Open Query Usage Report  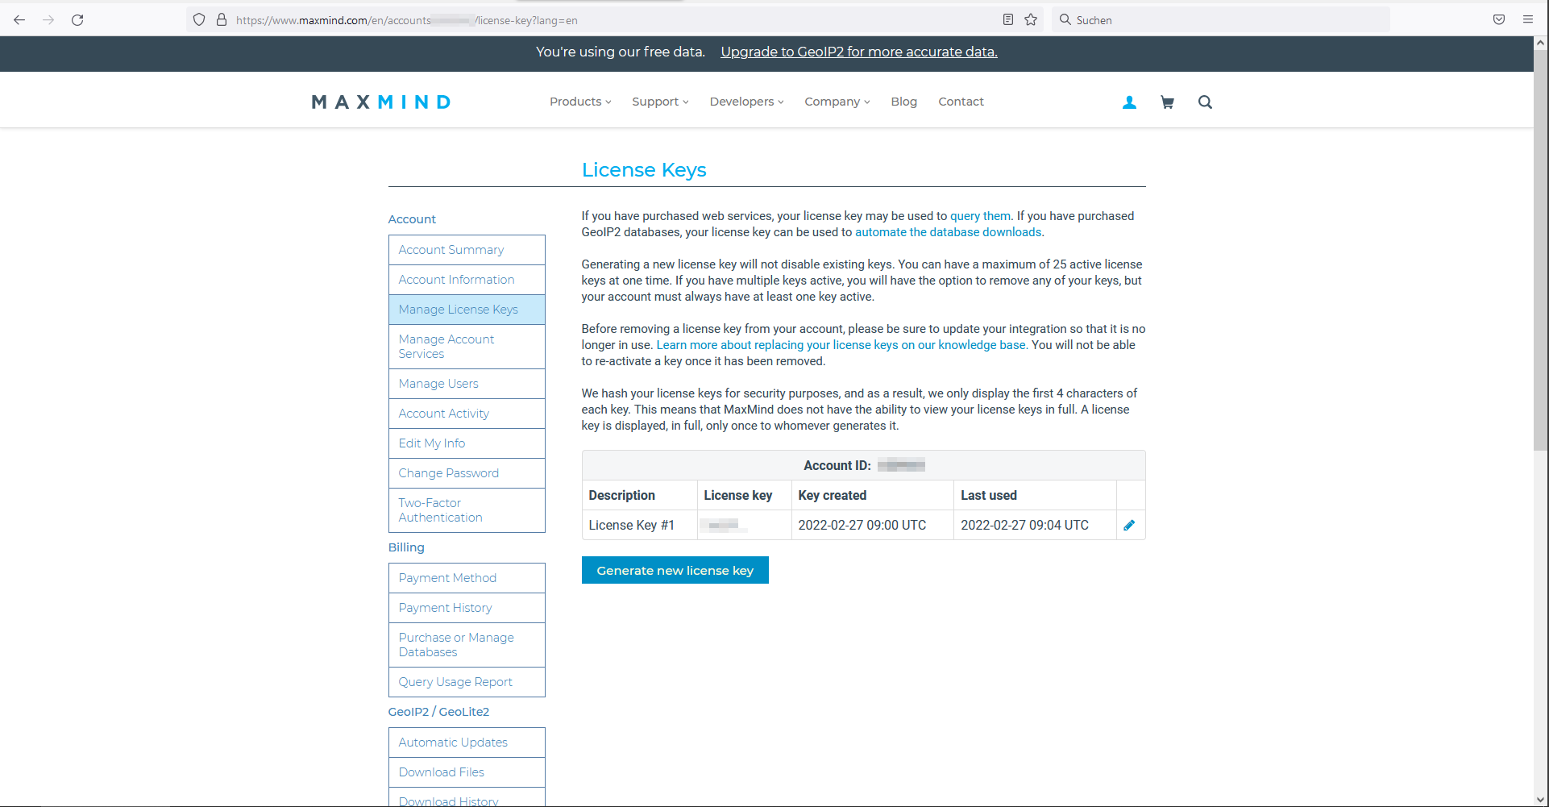click(467, 682)
